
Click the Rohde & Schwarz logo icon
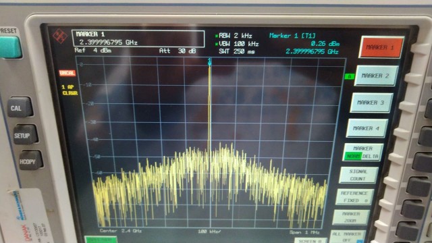pos(60,36)
